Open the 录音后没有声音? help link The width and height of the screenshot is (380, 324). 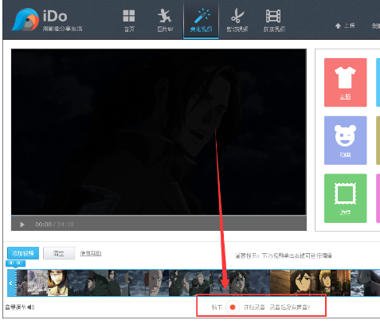pyautogui.click(x=290, y=307)
